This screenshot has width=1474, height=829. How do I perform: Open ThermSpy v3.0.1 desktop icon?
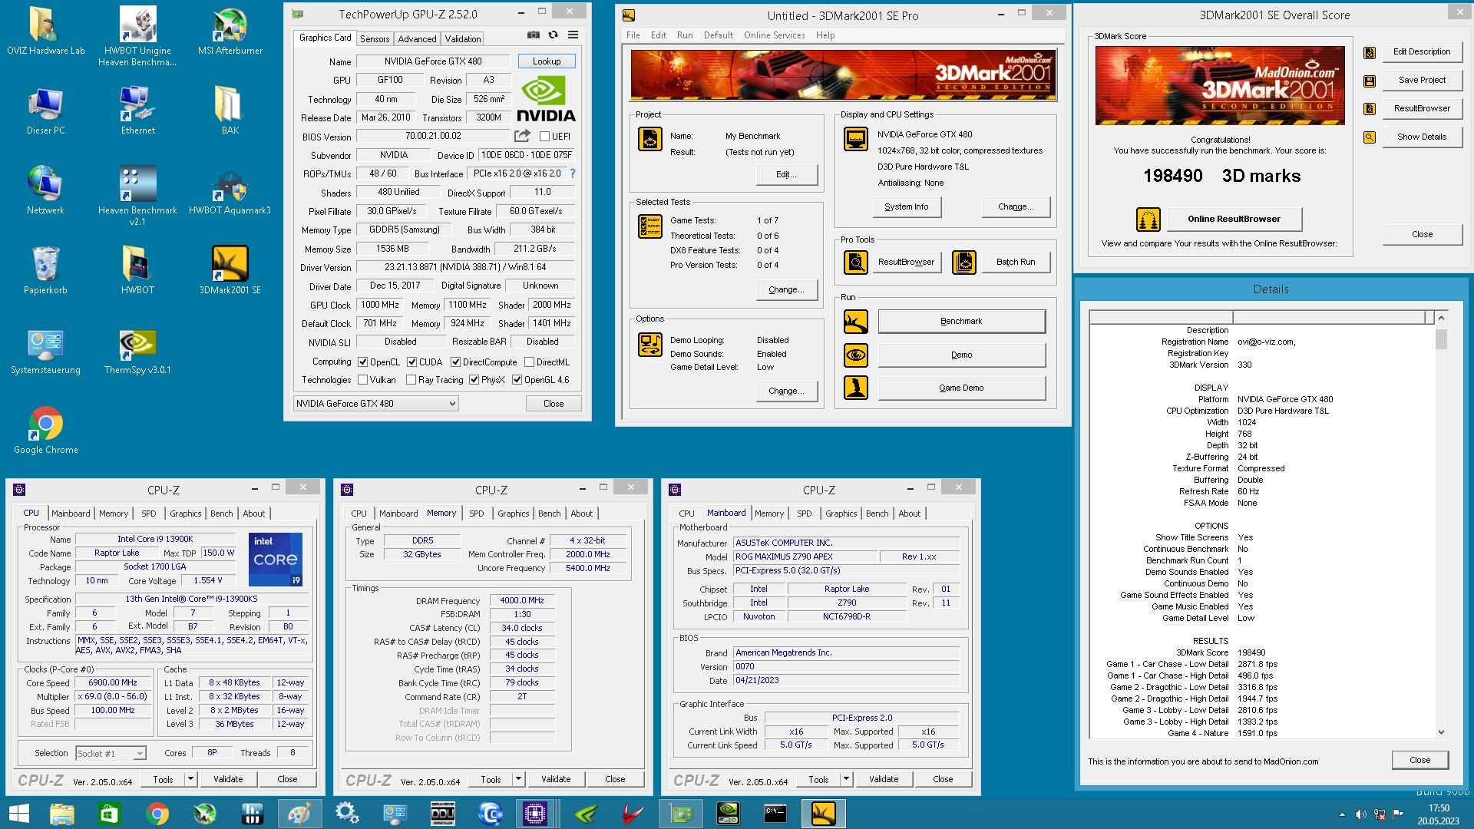coord(137,351)
